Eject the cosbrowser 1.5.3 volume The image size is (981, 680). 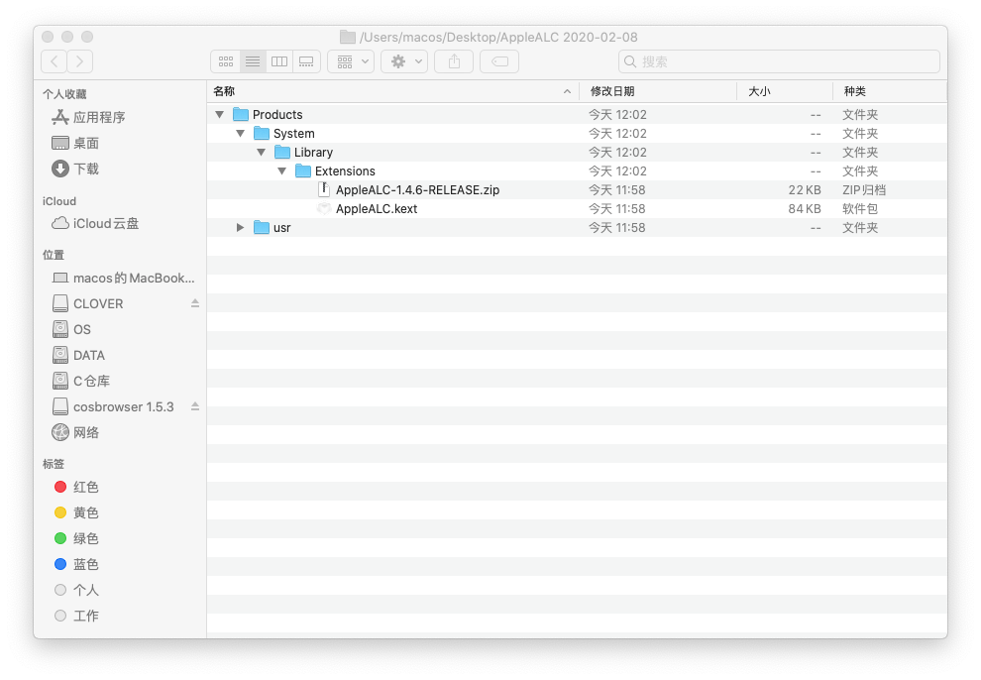tap(195, 406)
